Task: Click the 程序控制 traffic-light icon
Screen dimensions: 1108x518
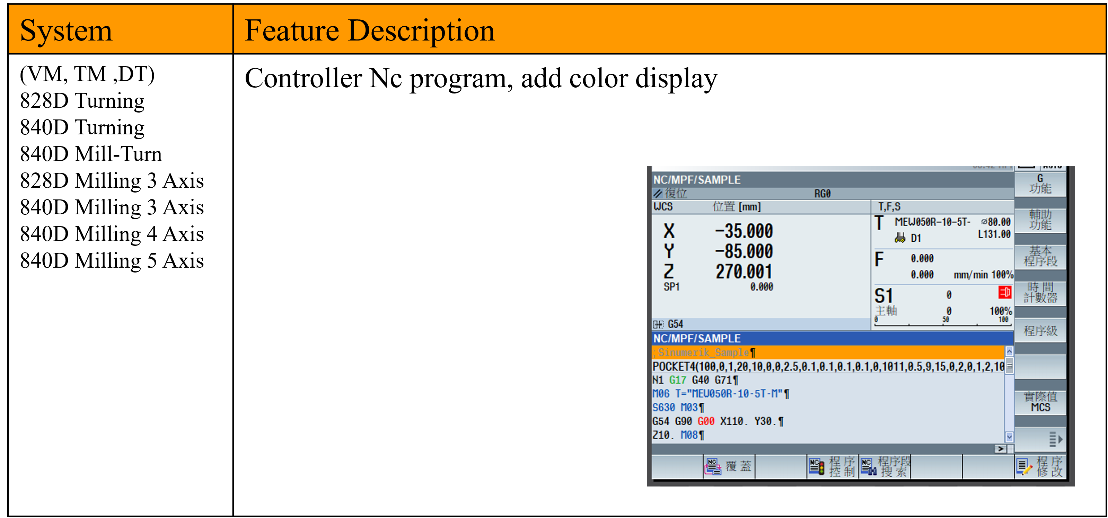Action: click(x=816, y=466)
